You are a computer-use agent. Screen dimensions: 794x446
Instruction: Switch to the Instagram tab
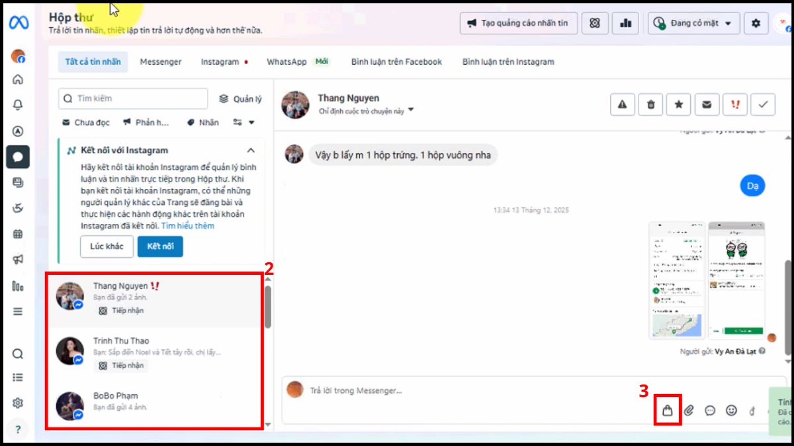coord(224,61)
